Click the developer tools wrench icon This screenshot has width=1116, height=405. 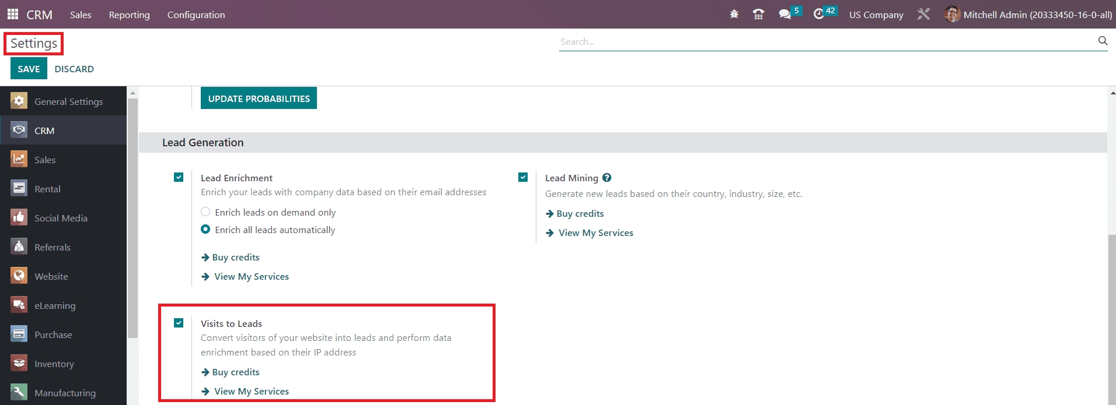[923, 15]
